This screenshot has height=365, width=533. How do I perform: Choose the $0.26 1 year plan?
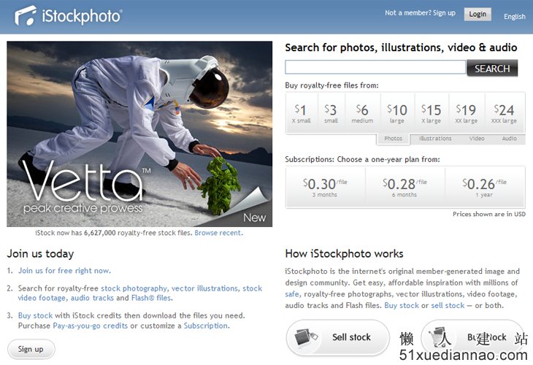click(x=484, y=188)
